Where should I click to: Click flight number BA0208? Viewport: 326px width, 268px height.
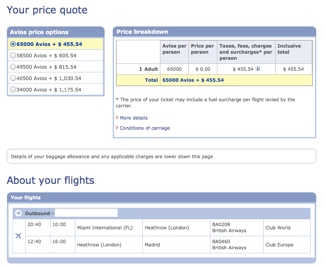pyautogui.click(x=221, y=224)
